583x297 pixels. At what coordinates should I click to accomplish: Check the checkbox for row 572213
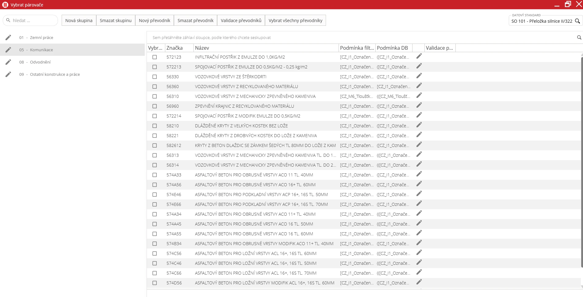155,67
